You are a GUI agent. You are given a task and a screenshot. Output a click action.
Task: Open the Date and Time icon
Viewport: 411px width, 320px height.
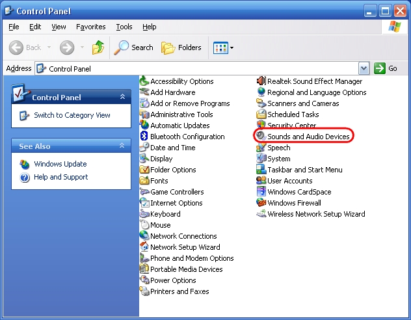pyautogui.click(x=144, y=147)
